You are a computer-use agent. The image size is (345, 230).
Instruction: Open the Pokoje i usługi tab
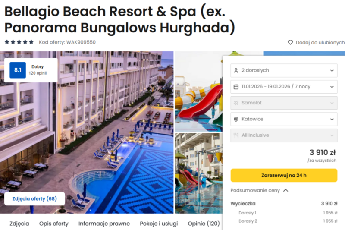click(159, 224)
